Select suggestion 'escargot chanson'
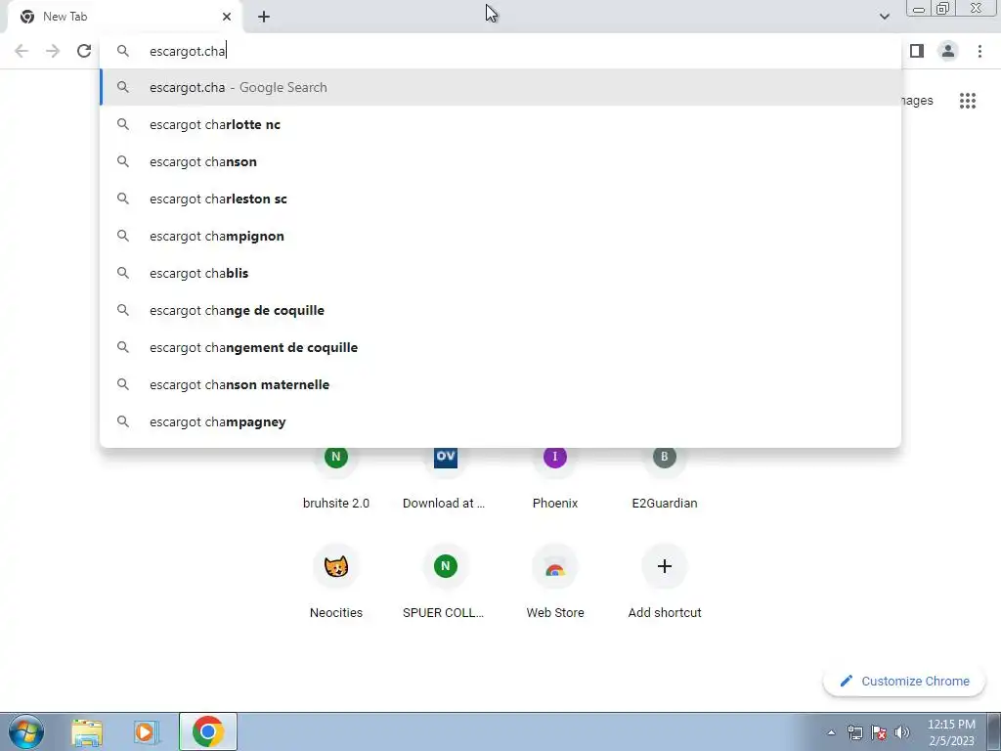 (x=500, y=161)
